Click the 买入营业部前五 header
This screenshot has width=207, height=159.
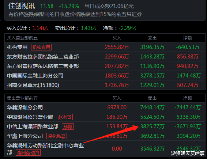pyautogui.click(x=22, y=38)
